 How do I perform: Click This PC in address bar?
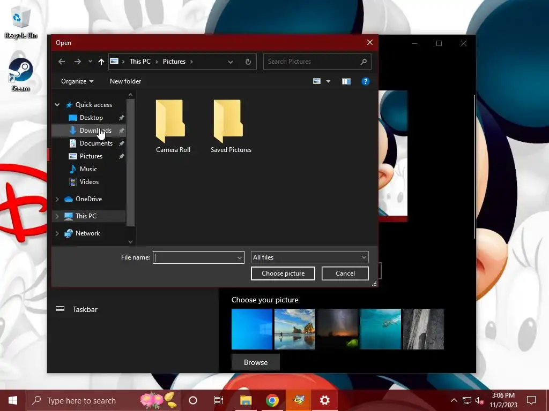[140, 62]
